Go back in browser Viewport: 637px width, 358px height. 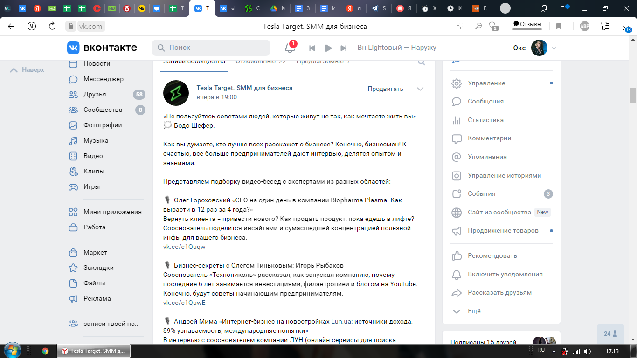(x=11, y=26)
